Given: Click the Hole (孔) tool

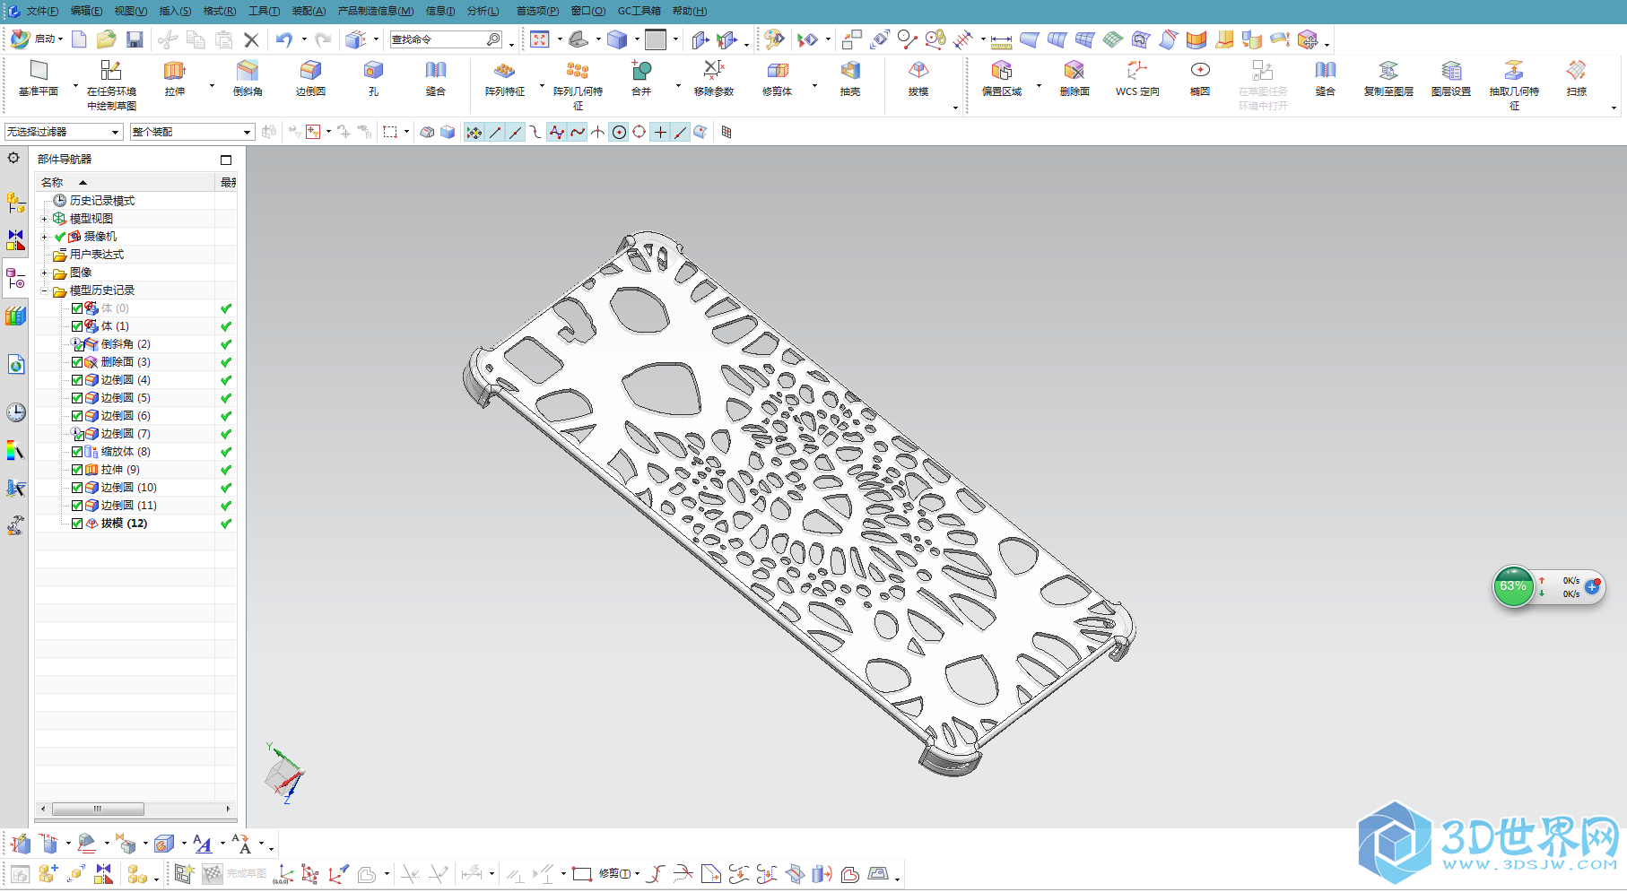Looking at the screenshot, I should [x=373, y=78].
